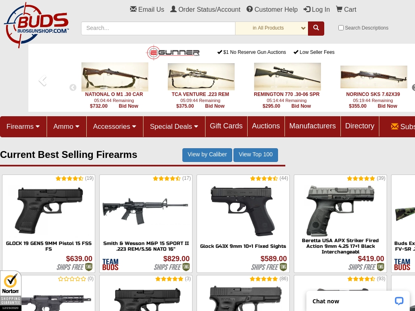Click the eGunner auctions logo
415x311 pixels.
pyautogui.click(x=173, y=53)
